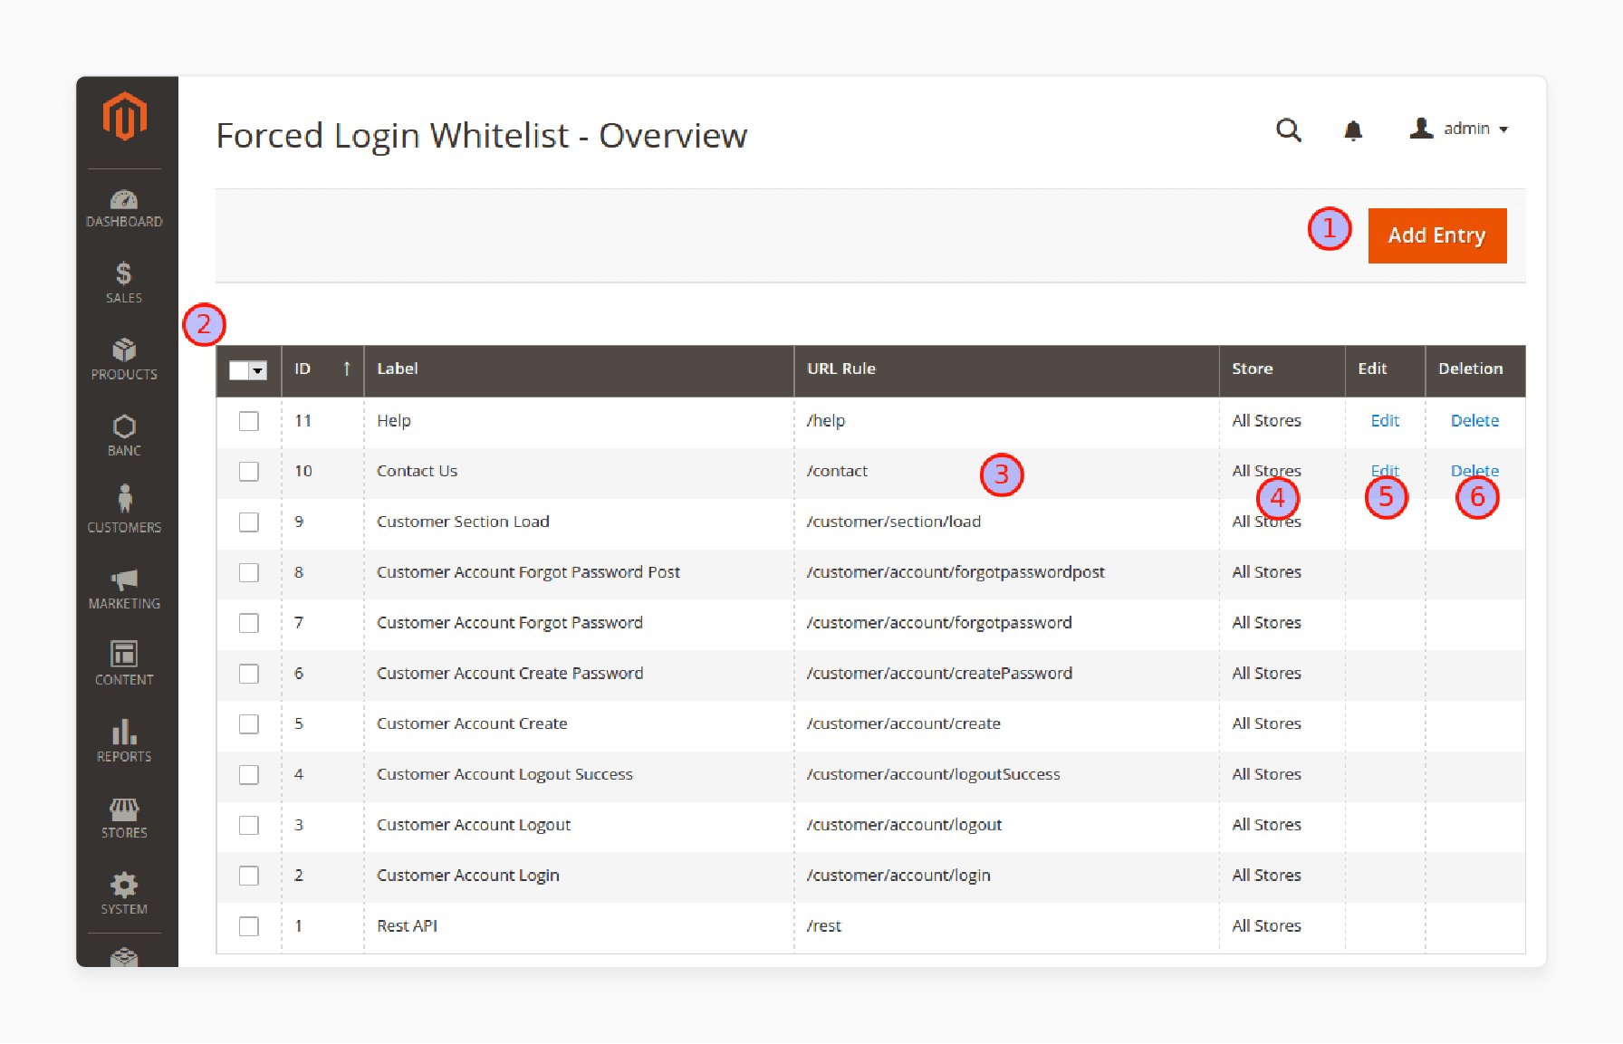Open the notifications bell

(1352, 130)
